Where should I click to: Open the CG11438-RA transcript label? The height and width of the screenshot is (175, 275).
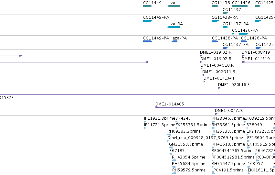pyautogui.click(x=225, y=17)
